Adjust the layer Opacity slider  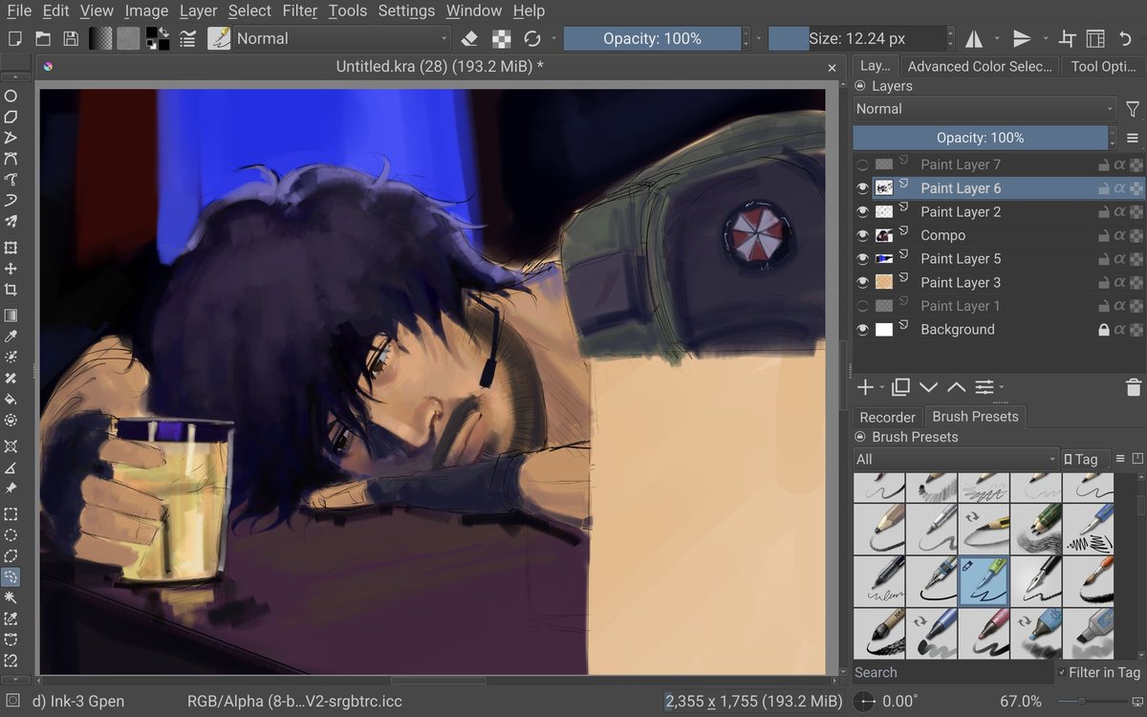point(980,138)
